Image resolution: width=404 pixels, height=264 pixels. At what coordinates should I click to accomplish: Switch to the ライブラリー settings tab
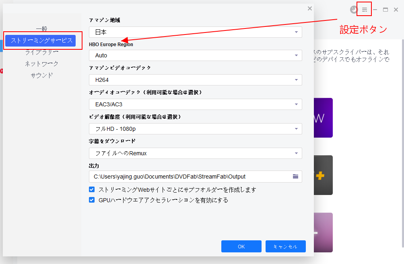(41, 53)
